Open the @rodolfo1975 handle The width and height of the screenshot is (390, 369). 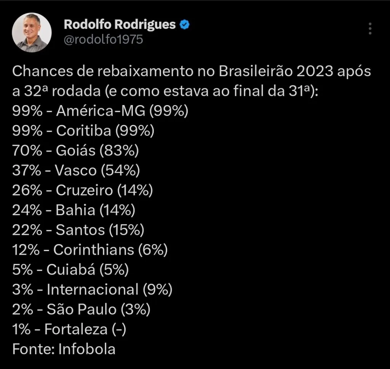coord(103,39)
